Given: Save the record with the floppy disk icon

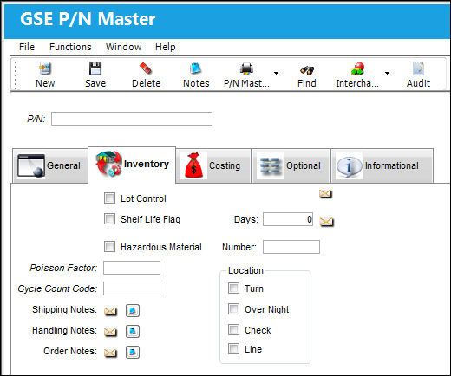Looking at the screenshot, I should (95, 68).
